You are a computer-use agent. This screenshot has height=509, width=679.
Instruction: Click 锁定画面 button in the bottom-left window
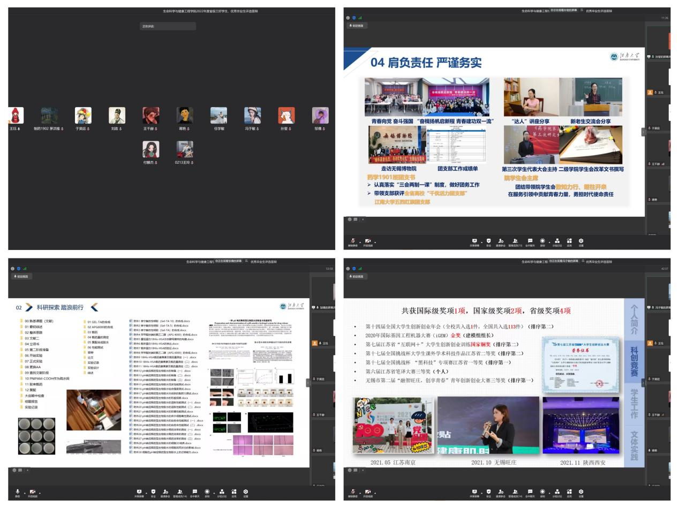(x=21, y=276)
